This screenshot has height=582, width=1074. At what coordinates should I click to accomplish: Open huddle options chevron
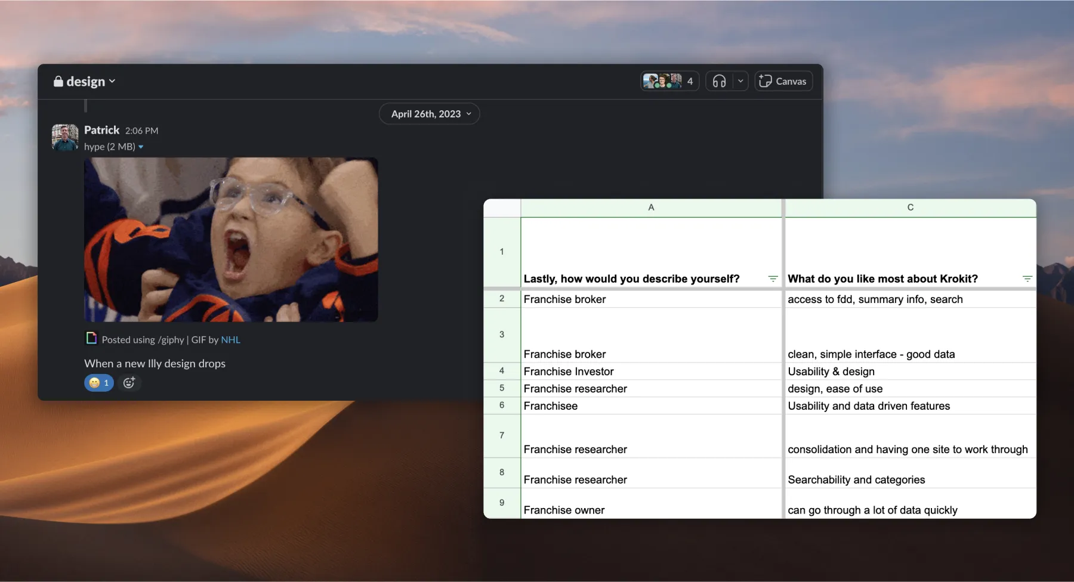740,81
